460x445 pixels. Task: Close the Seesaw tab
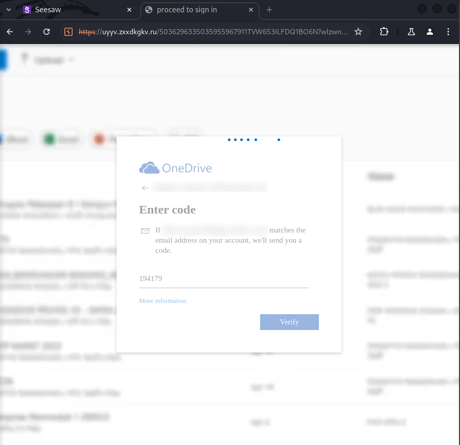point(129,10)
